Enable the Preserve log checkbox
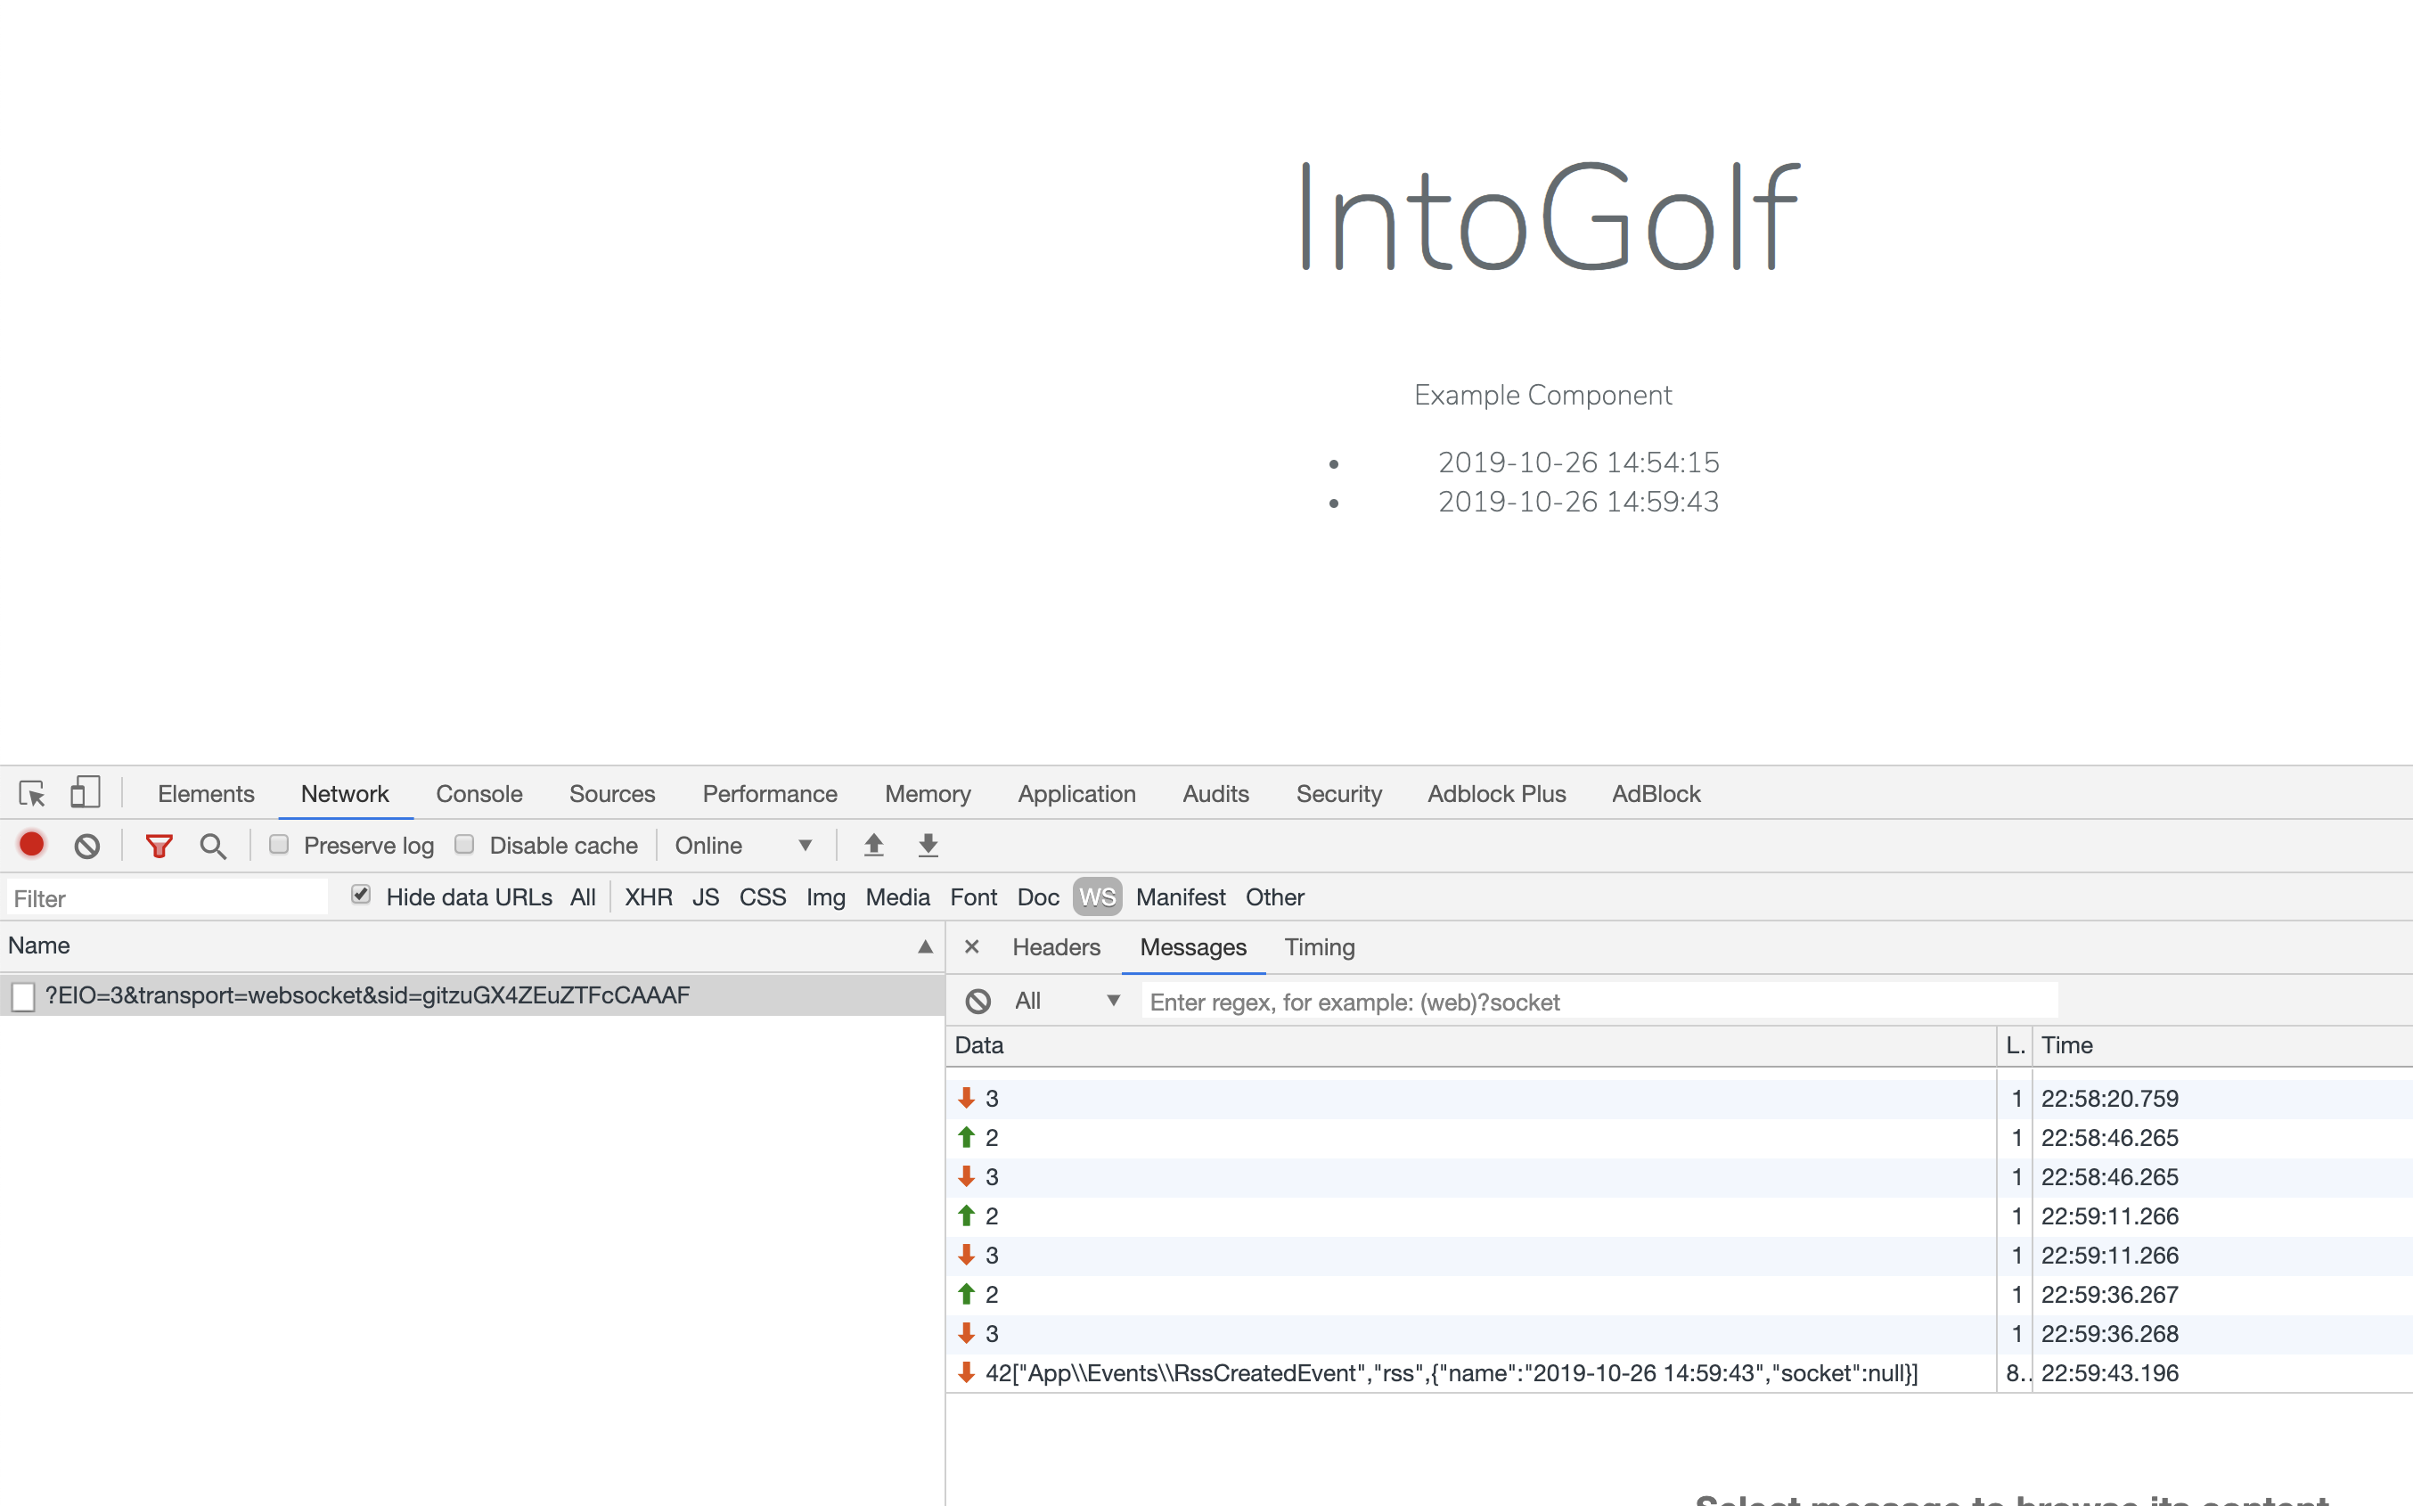This screenshot has height=1506, width=2413. [x=279, y=845]
